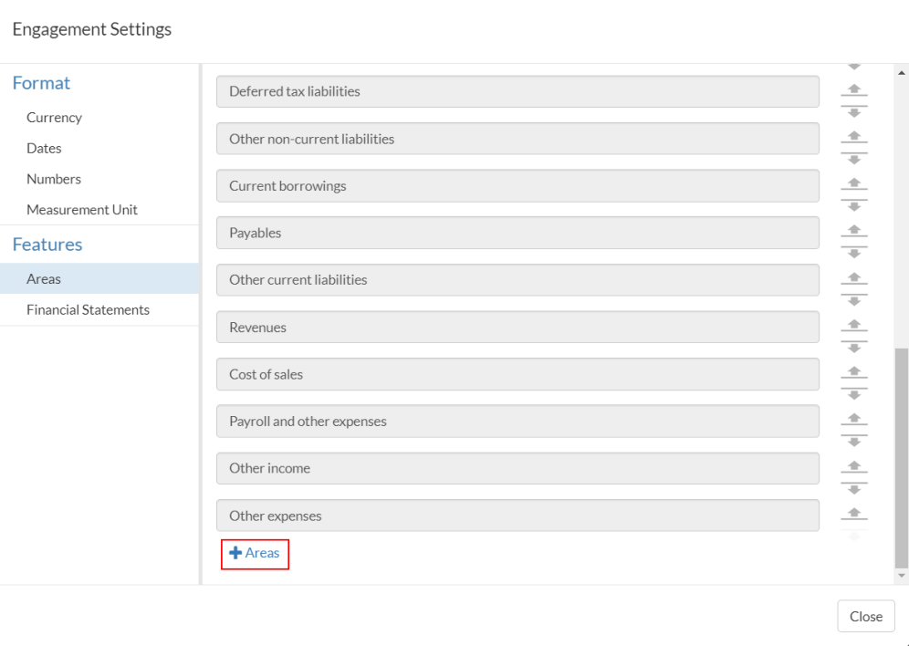Add a new area with plus Areas
The width and height of the screenshot is (909, 646).
[255, 553]
